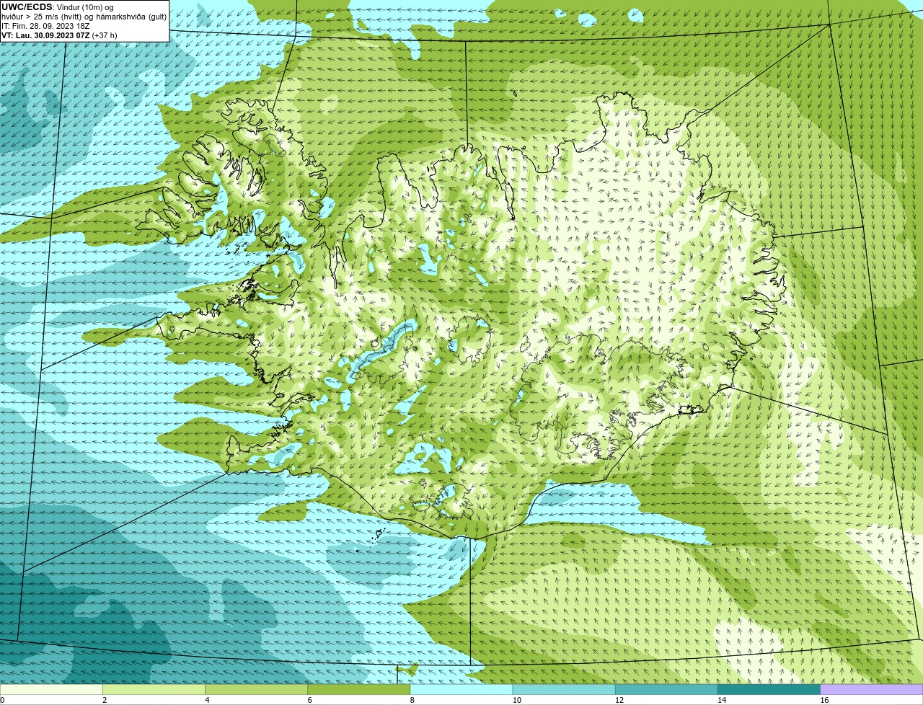Screen dimensions: 923x705
Task: Click the 10–12 m/s turquoise legend swatch
Action: 564,690
